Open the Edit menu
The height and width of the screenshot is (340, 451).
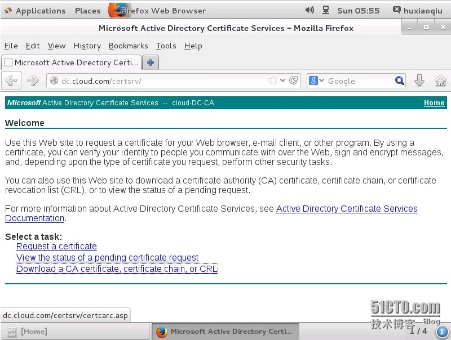33,46
